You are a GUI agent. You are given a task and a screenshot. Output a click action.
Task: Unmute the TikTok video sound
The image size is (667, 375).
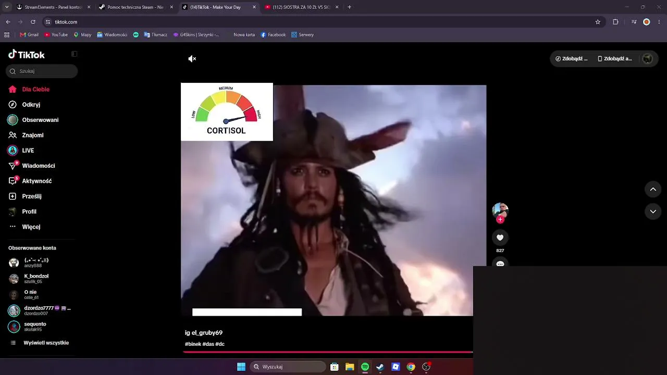pyautogui.click(x=192, y=59)
